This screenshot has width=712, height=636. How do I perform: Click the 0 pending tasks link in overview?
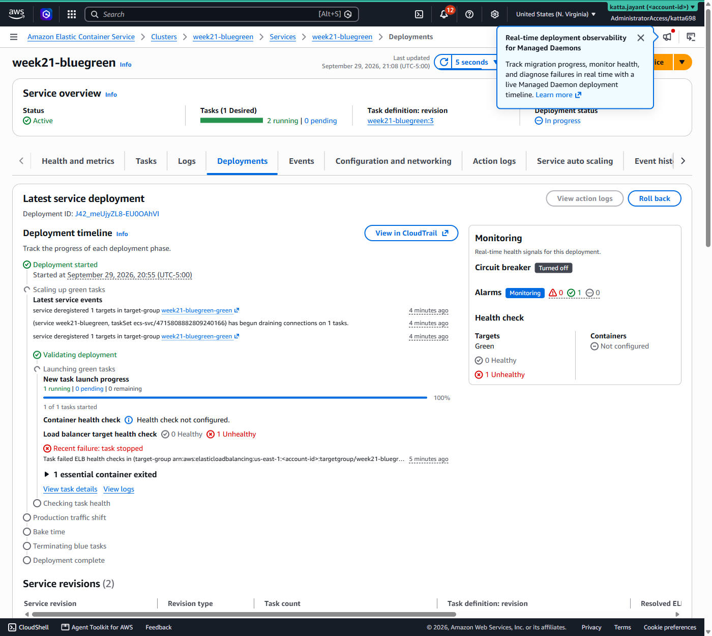(320, 121)
